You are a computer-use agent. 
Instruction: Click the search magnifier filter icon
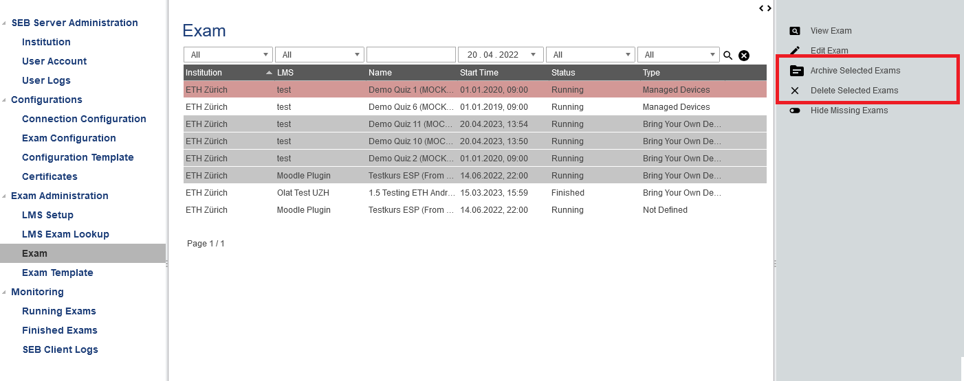pyautogui.click(x=728, y=56)
